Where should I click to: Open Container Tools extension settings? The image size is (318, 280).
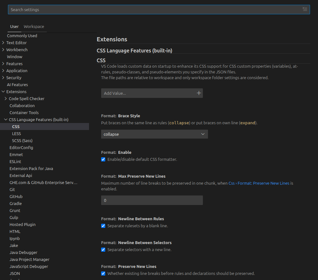coord(24,113)
